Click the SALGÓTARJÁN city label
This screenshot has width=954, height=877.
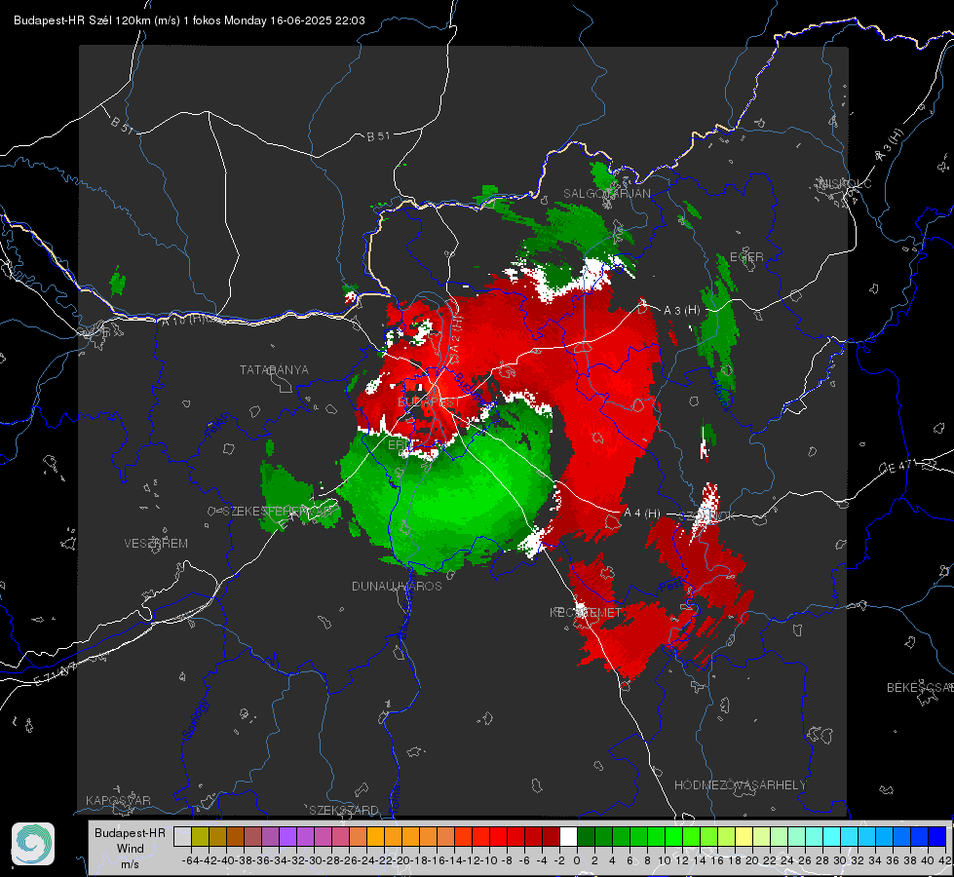pyautogui.click(x=606, y=194)
